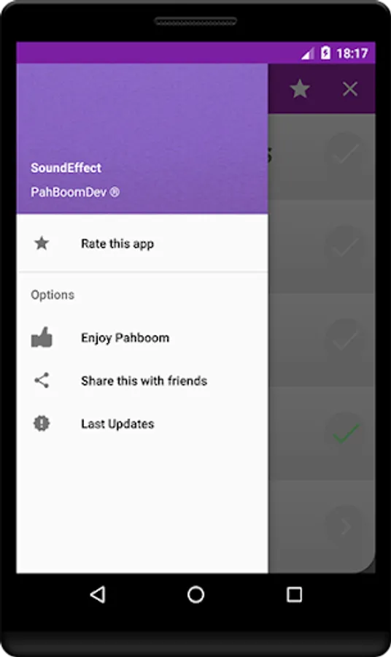Toggle the green checkmark on the list row
The width and height of the screenshot is (391, 657).
[345, 433]
